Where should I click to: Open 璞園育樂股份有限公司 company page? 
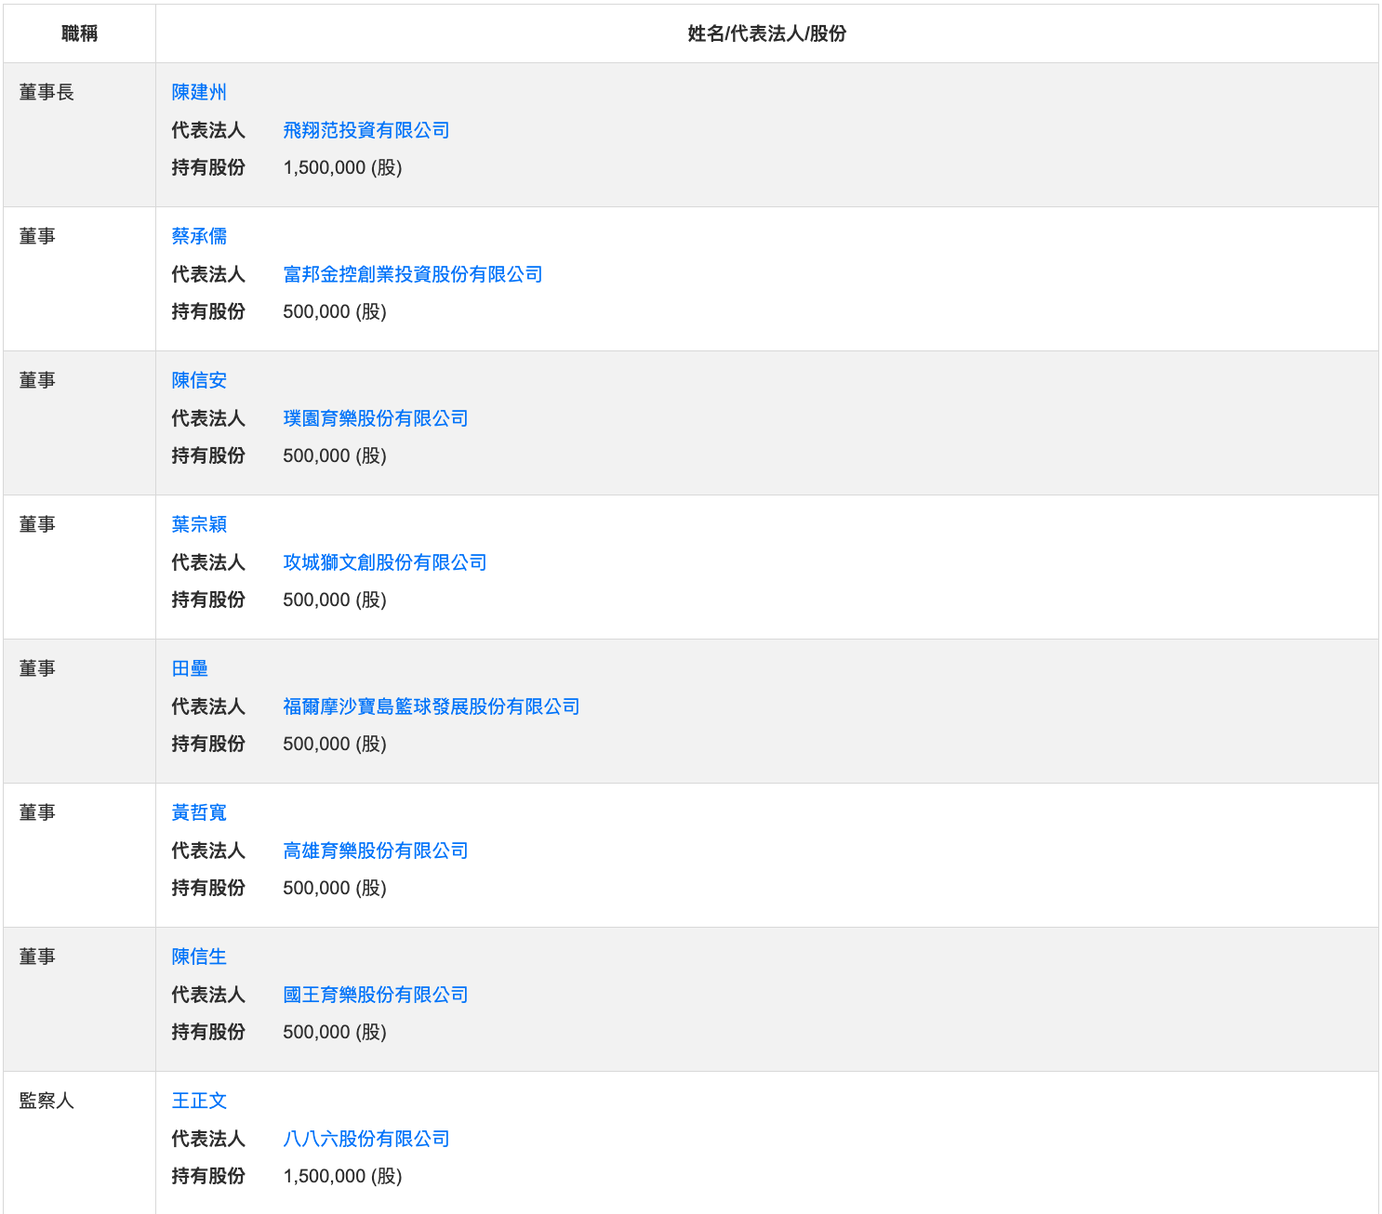coord(375,418)
